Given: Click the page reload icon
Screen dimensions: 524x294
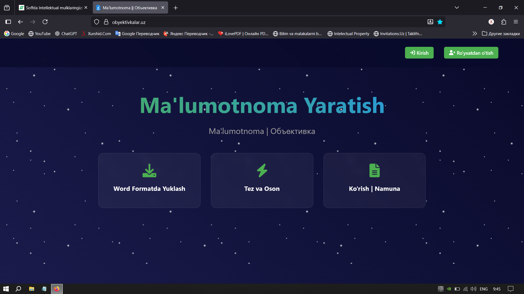Looking at the screenshot, I should coord(45,22).
